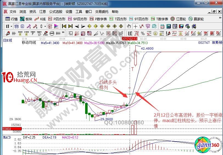Select the step-chart 3 indicator icon
The height and width of the screenshot is (155, 223).
[29, 26]
